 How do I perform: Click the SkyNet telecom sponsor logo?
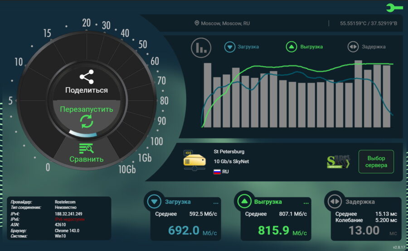point(338,162)
